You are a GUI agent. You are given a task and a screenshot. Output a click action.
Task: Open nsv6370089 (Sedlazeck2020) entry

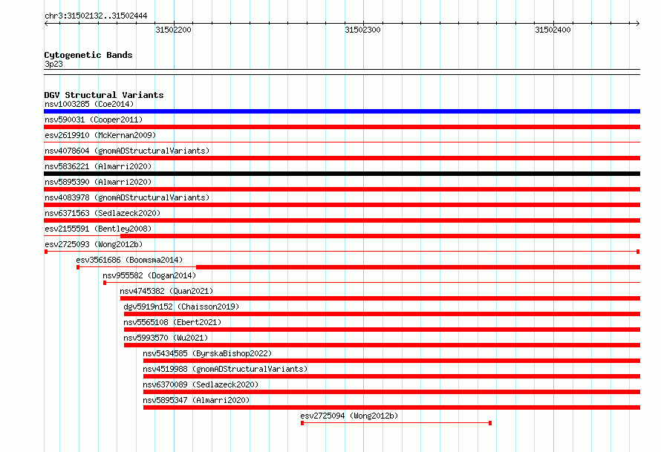(x=201, y=384)
